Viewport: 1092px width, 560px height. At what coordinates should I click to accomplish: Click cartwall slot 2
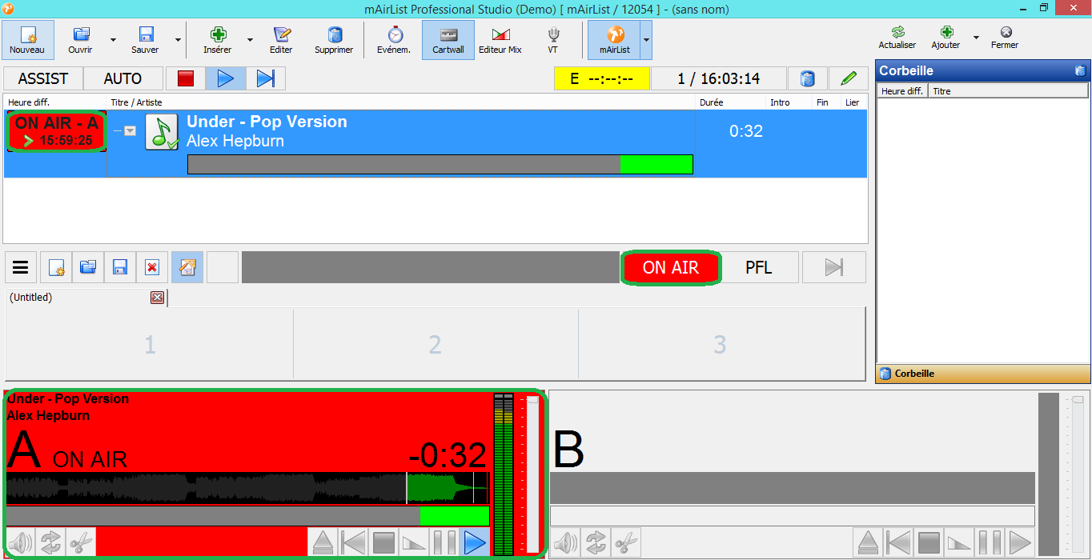click(x=435, y=345)
